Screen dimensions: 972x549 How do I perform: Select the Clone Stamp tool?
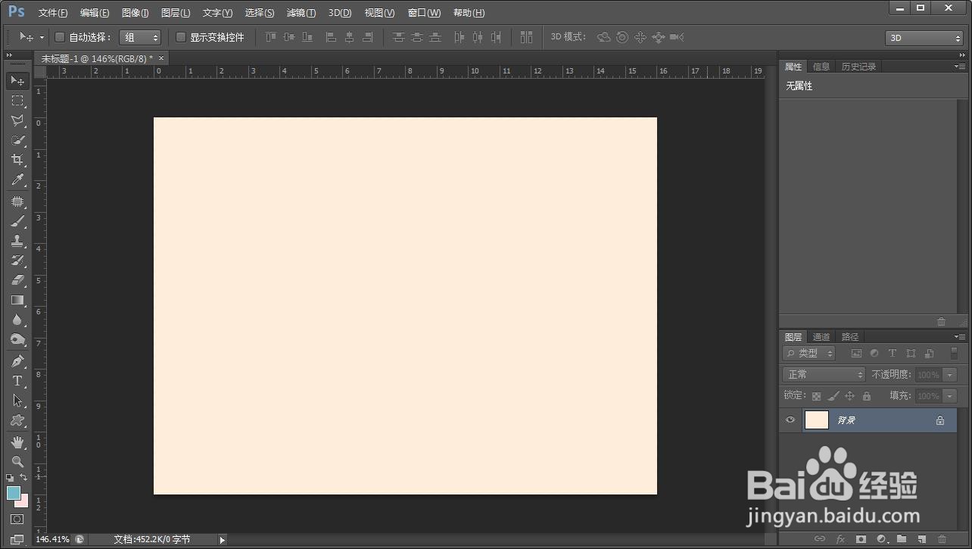point(17,241)
